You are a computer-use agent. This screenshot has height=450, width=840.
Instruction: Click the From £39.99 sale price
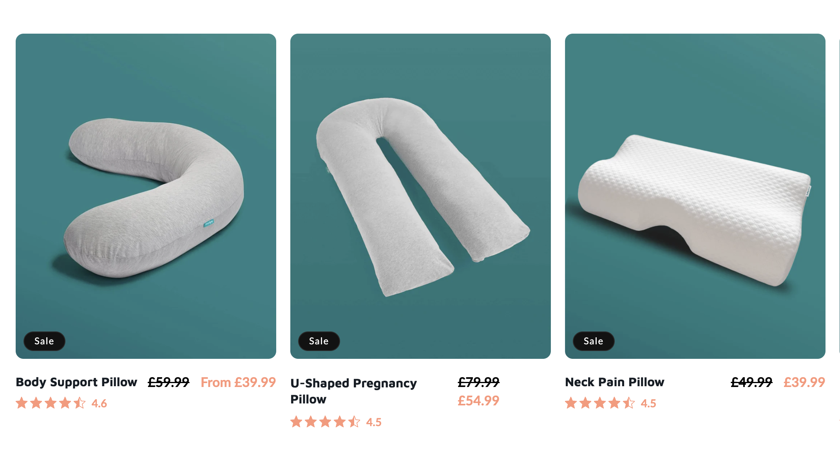[x=238, y=382]
